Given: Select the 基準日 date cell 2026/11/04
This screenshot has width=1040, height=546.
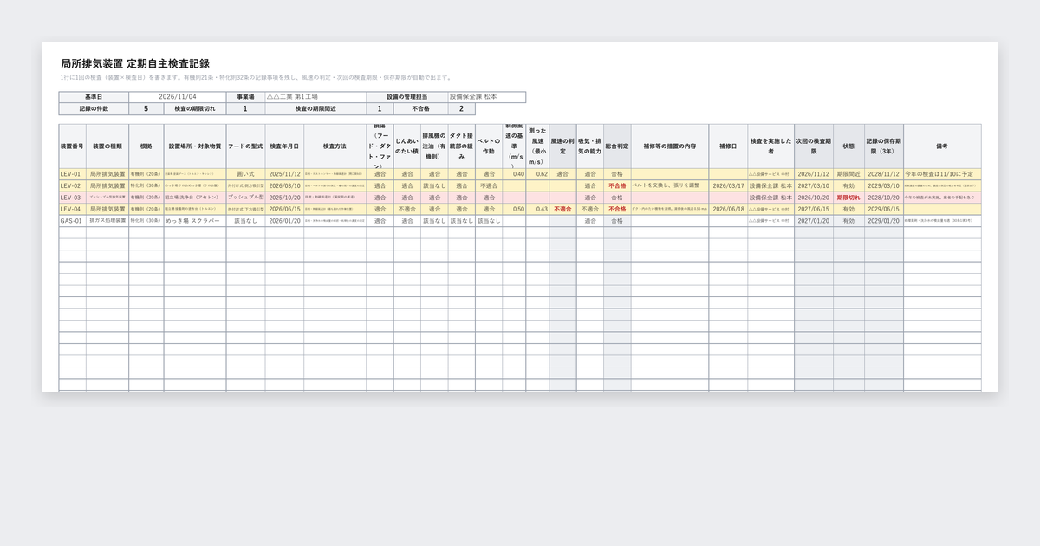Looking at the screenshot, I should click(x=178, y=97).
